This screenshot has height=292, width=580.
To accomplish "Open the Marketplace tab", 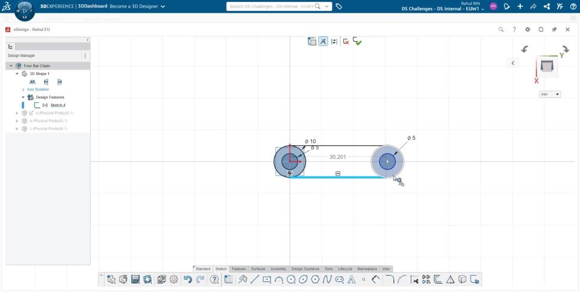I will (367, 268).
